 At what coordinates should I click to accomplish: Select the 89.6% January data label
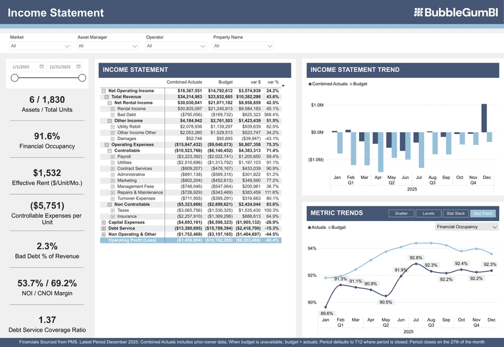tap(327, 314)
